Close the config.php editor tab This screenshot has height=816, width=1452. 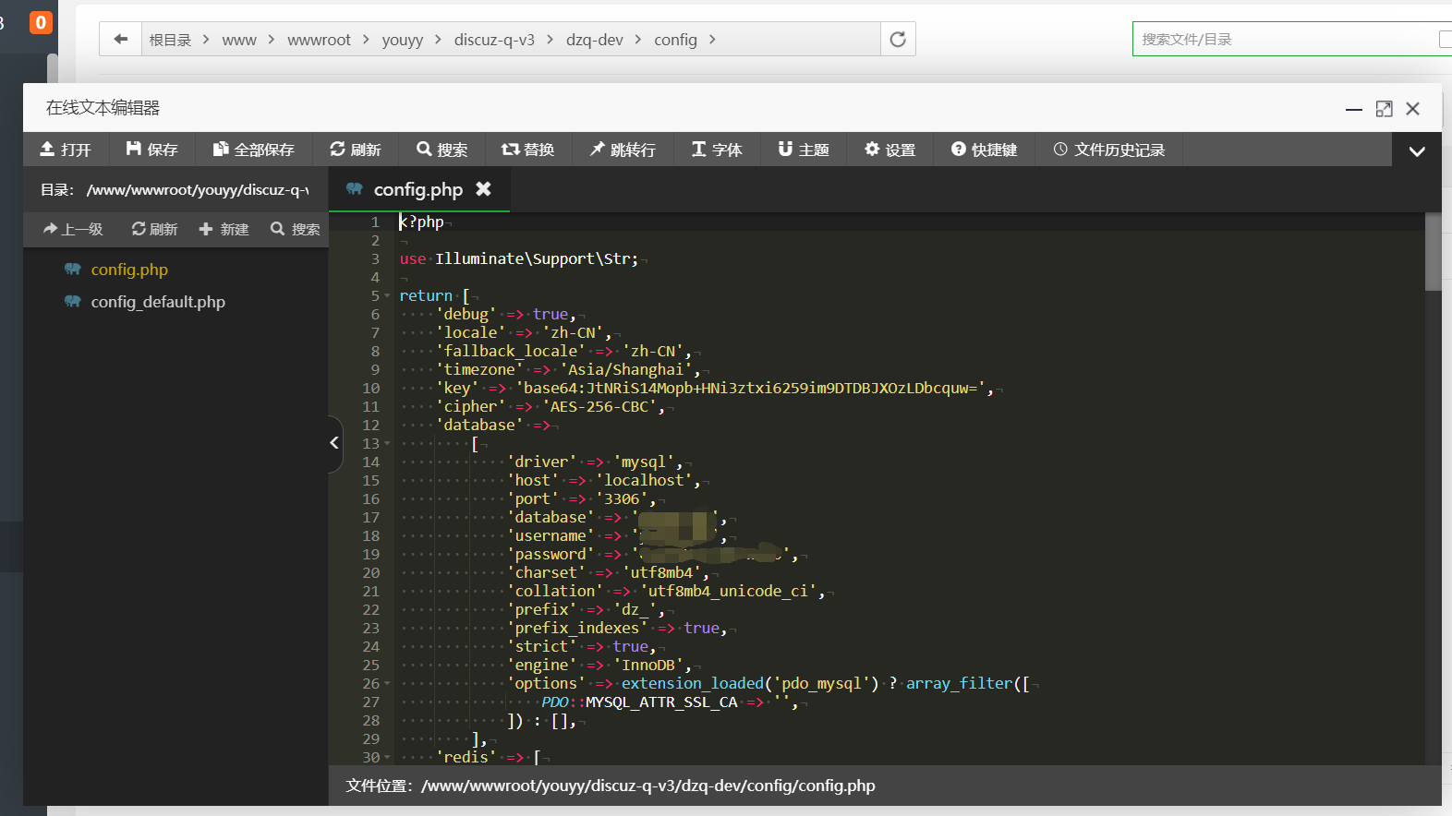click(483, 188)
